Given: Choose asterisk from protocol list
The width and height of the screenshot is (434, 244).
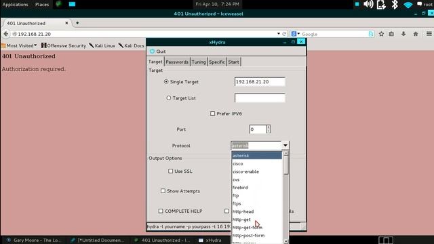Looking at the screenshot, I should [x=256, y=155].
